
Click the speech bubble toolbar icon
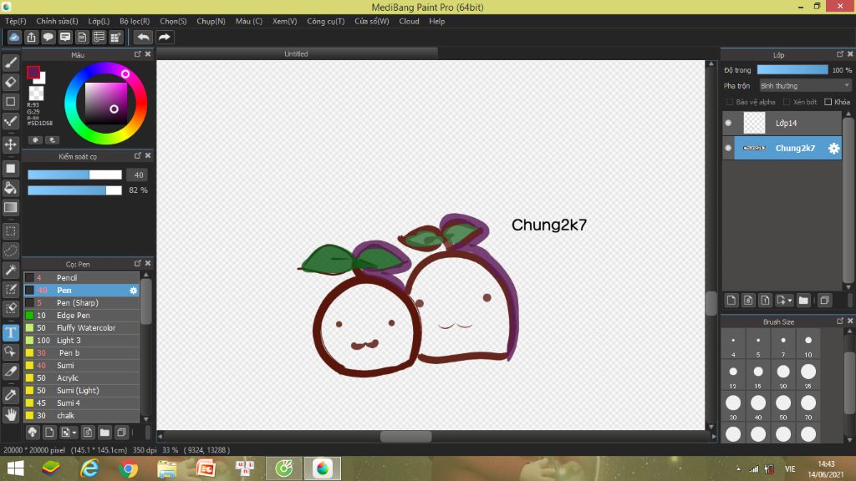(48, 37)
